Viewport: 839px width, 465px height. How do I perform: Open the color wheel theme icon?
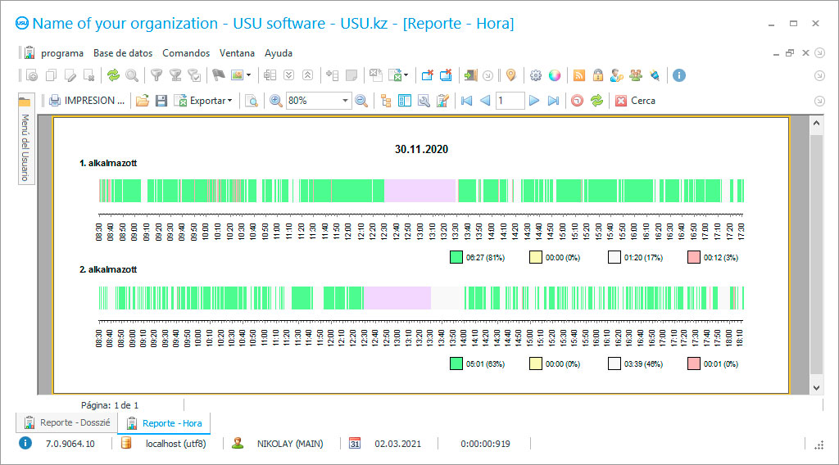tap(555, 75)
